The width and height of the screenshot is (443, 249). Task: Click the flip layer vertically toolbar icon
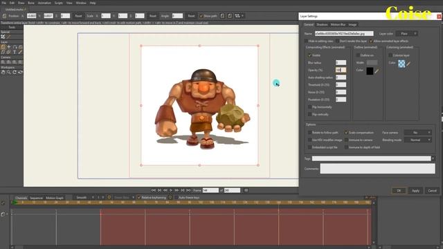(x=230, y=16)
